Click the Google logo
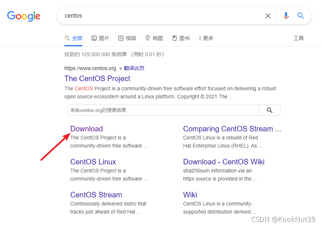This screenshot has height=226, width=321. click(24, 16)
